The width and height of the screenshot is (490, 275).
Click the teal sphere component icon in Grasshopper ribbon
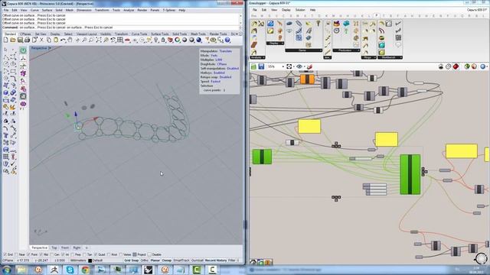[381, 45]
